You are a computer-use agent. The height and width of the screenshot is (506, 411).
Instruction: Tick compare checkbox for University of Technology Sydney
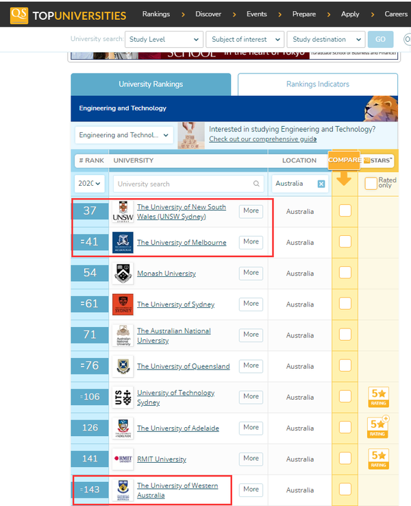(345, 396)
